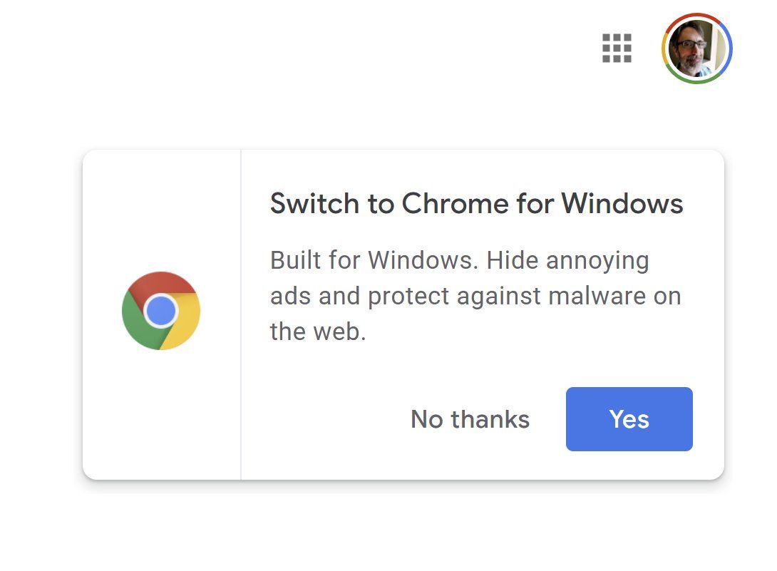
Task: Click the account photo with colored ring
Action: pyautogui.click(x=696, y=48)
